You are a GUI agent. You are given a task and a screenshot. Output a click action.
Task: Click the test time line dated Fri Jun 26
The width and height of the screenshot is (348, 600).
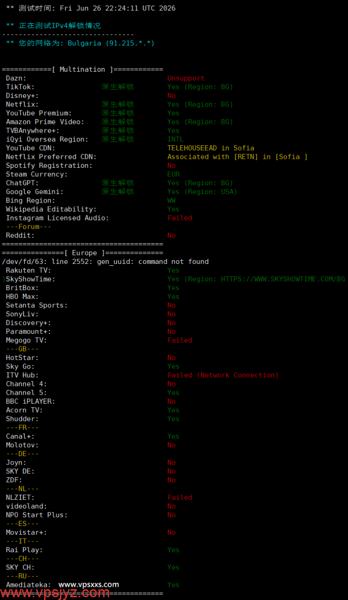pos(91,8)
